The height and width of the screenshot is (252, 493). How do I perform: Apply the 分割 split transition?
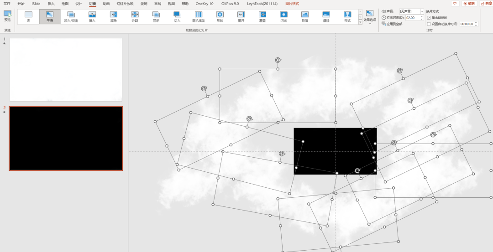point(135,16)
